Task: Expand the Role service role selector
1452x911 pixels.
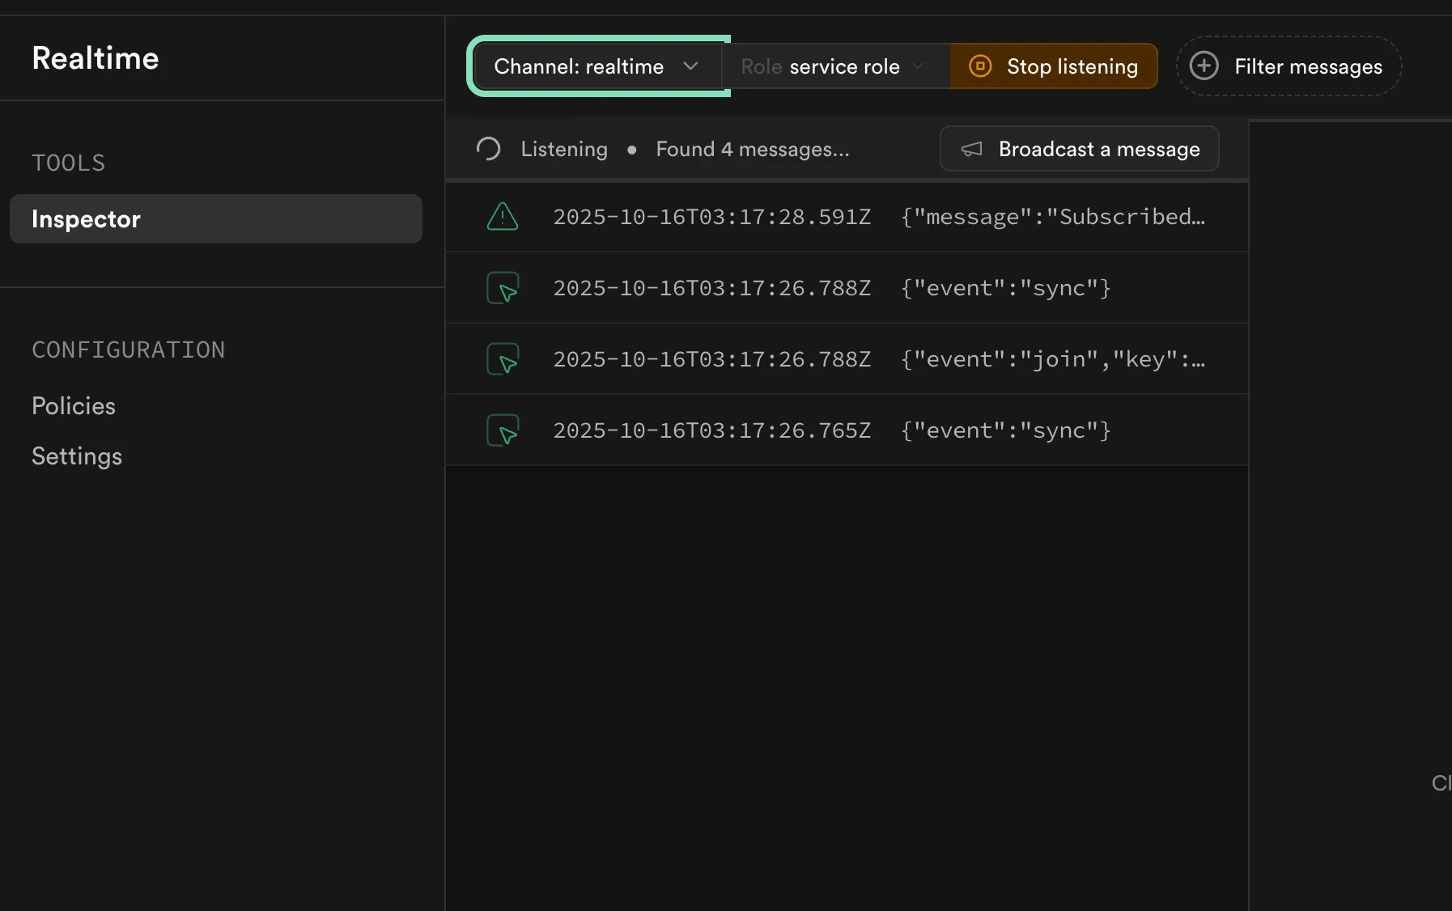Action: (x=834, y=66)
